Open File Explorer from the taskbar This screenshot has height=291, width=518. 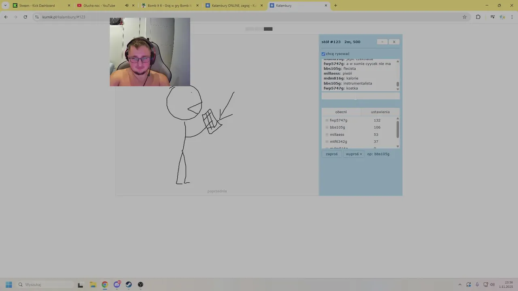(93, 285)
